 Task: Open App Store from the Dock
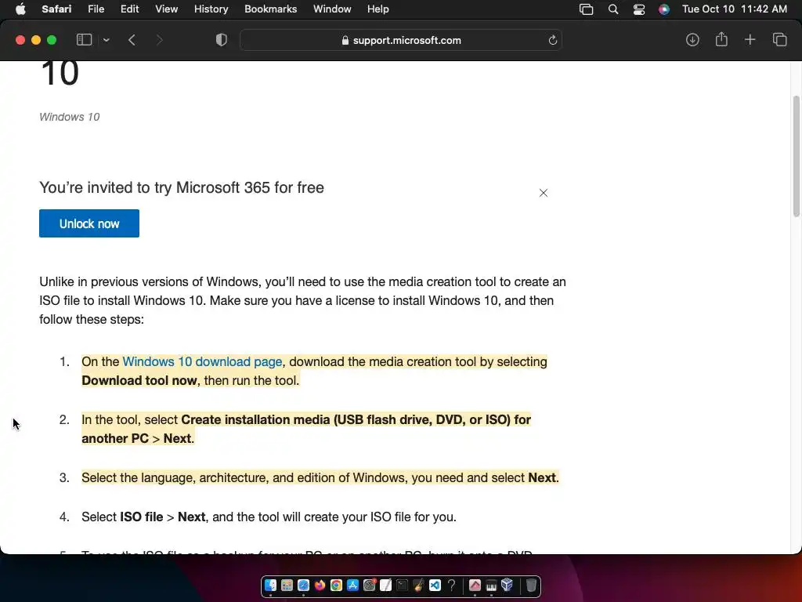(352, 585)
